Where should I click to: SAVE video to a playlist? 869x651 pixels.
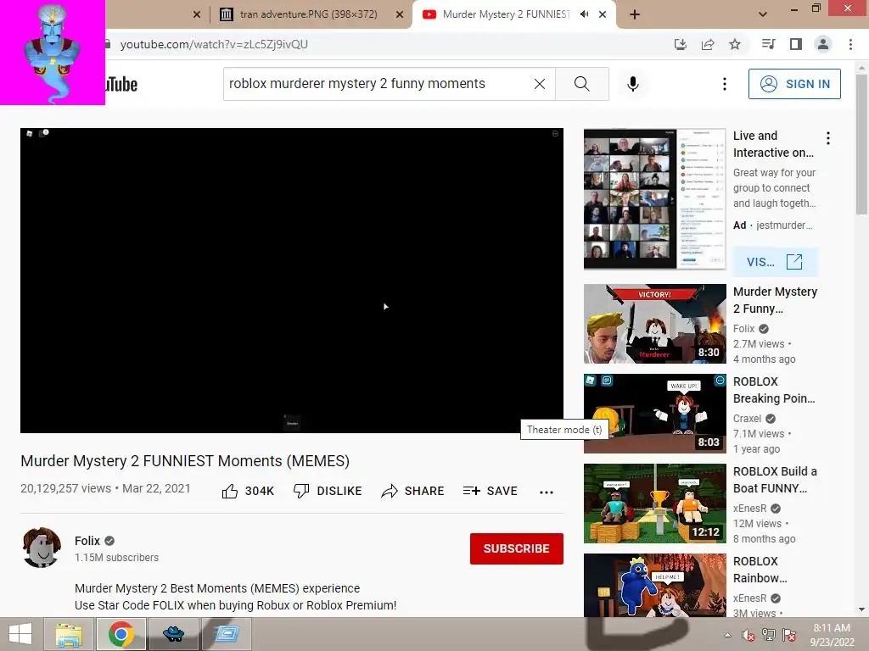click(491, 491)
